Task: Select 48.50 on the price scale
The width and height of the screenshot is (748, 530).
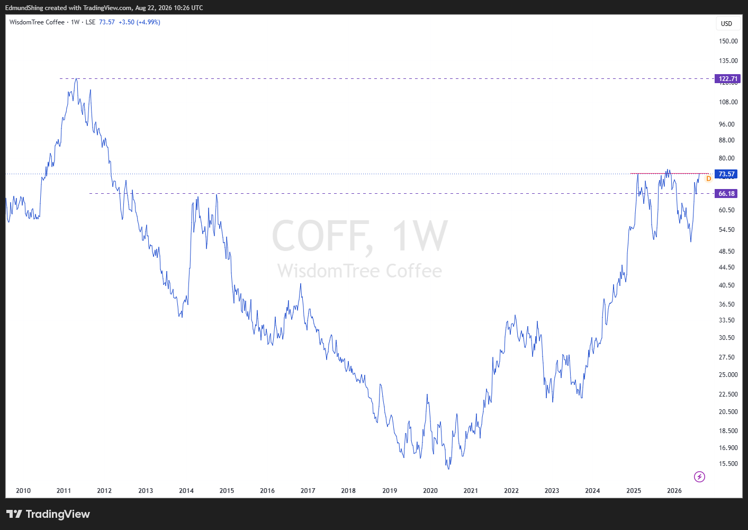Action: coord(726,251)
